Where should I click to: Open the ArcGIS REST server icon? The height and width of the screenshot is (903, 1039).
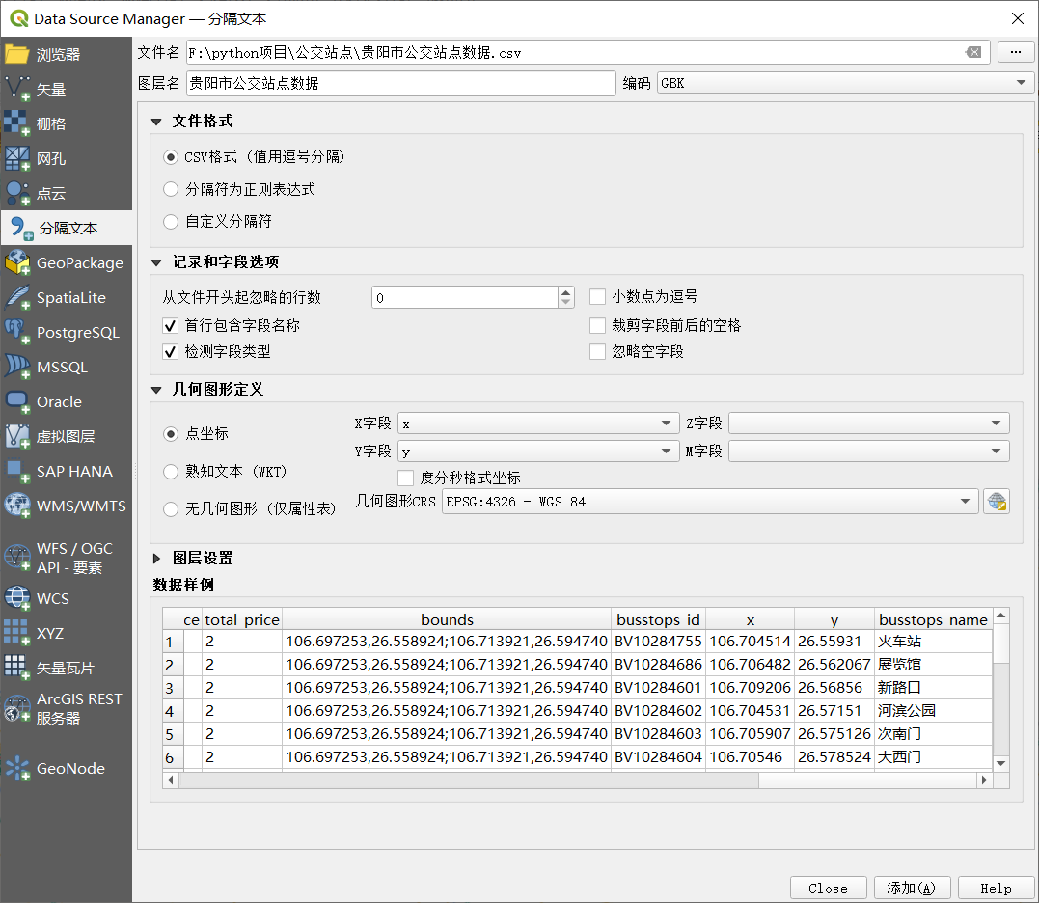pos(17,708)
